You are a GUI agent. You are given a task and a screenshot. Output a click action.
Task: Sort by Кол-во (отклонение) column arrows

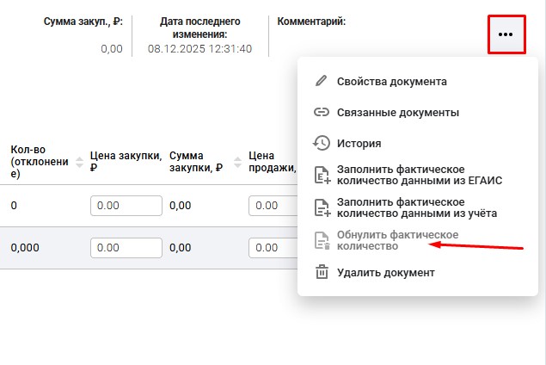coord(79,162)
